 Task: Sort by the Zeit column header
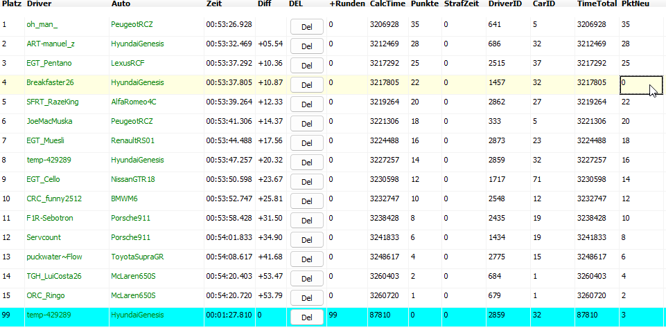[214, 4]
